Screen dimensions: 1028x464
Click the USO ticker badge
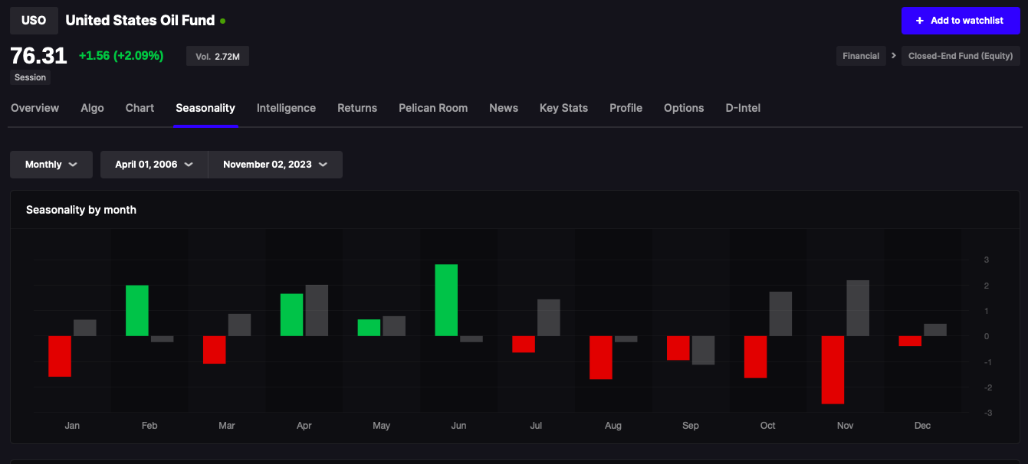click(34, 21)
